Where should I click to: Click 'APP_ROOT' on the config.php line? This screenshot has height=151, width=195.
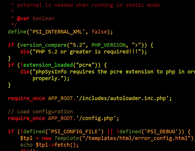(x=61, y=118)
